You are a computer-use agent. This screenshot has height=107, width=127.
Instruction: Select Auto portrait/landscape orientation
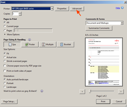point(5,79)
